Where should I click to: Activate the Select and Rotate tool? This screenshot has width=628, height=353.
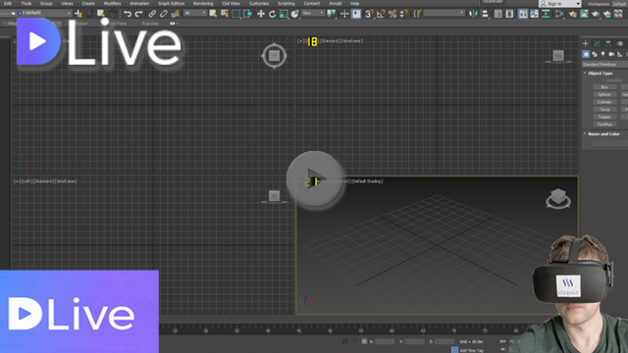tap(273, 14)
